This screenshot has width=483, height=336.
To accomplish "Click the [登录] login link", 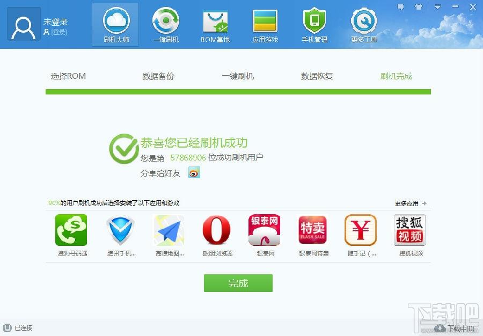I will tap(59, 32).
